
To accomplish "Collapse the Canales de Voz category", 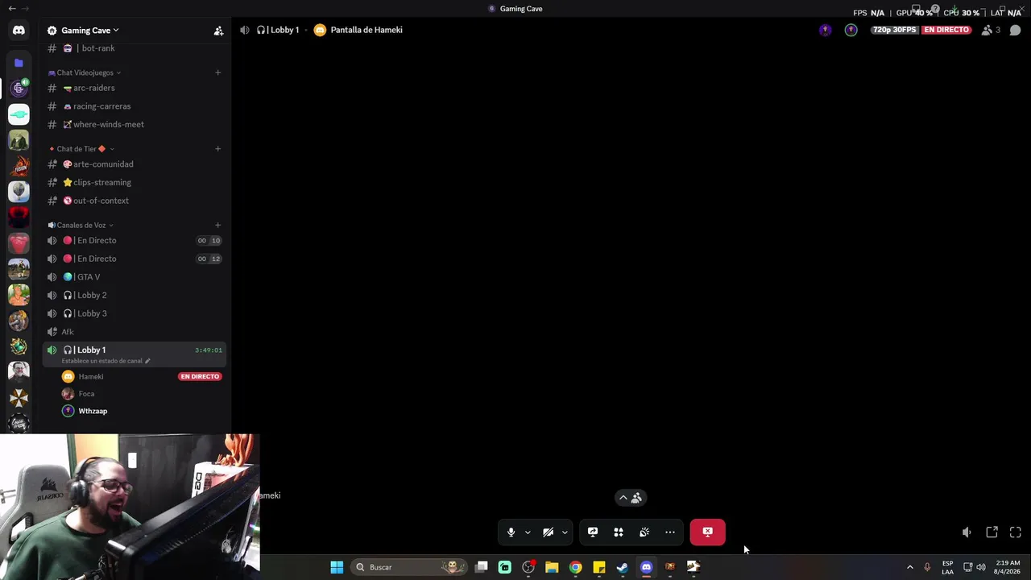I will point(81,226).
